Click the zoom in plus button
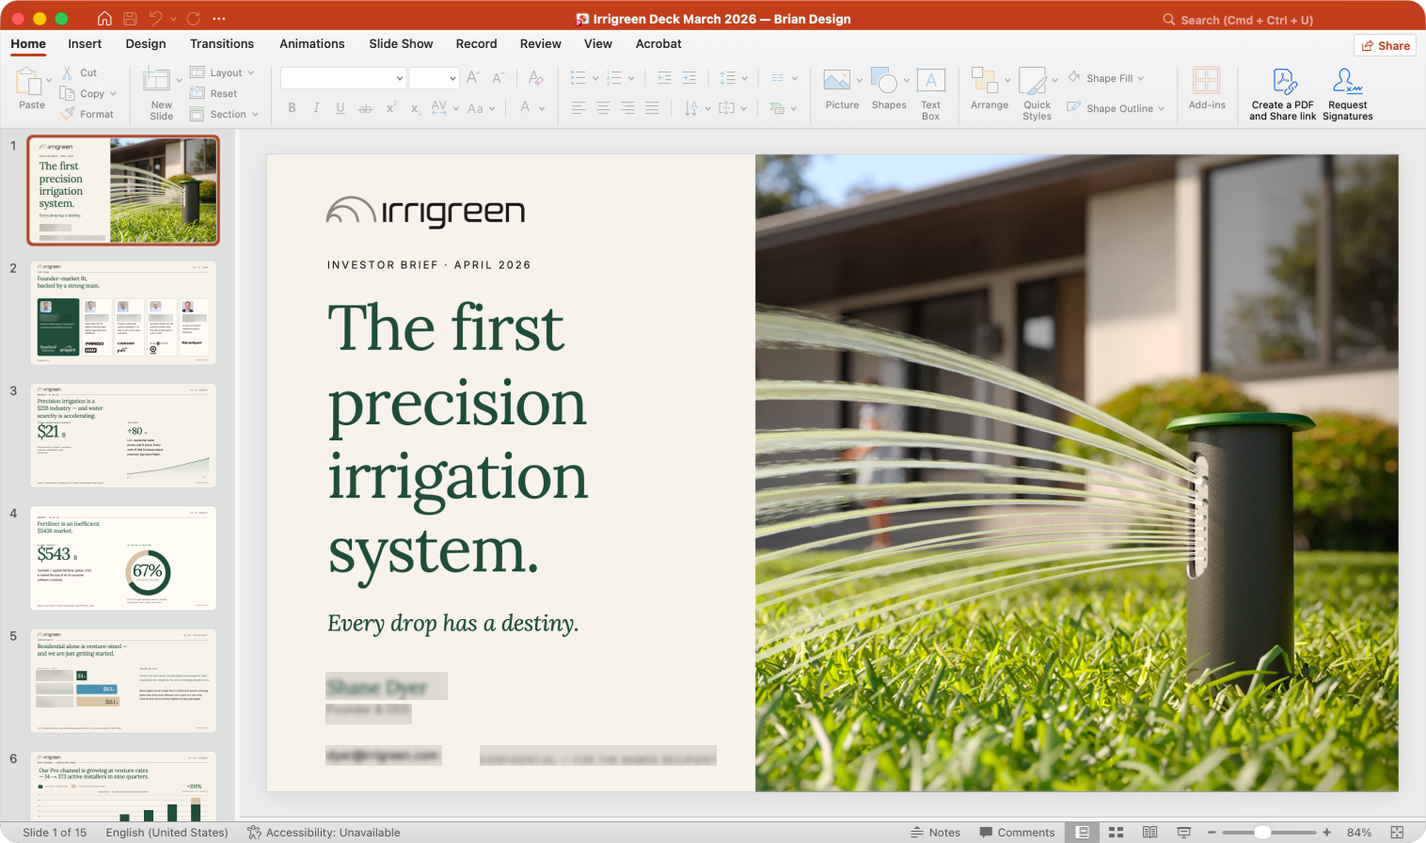 click(1326, 833)
